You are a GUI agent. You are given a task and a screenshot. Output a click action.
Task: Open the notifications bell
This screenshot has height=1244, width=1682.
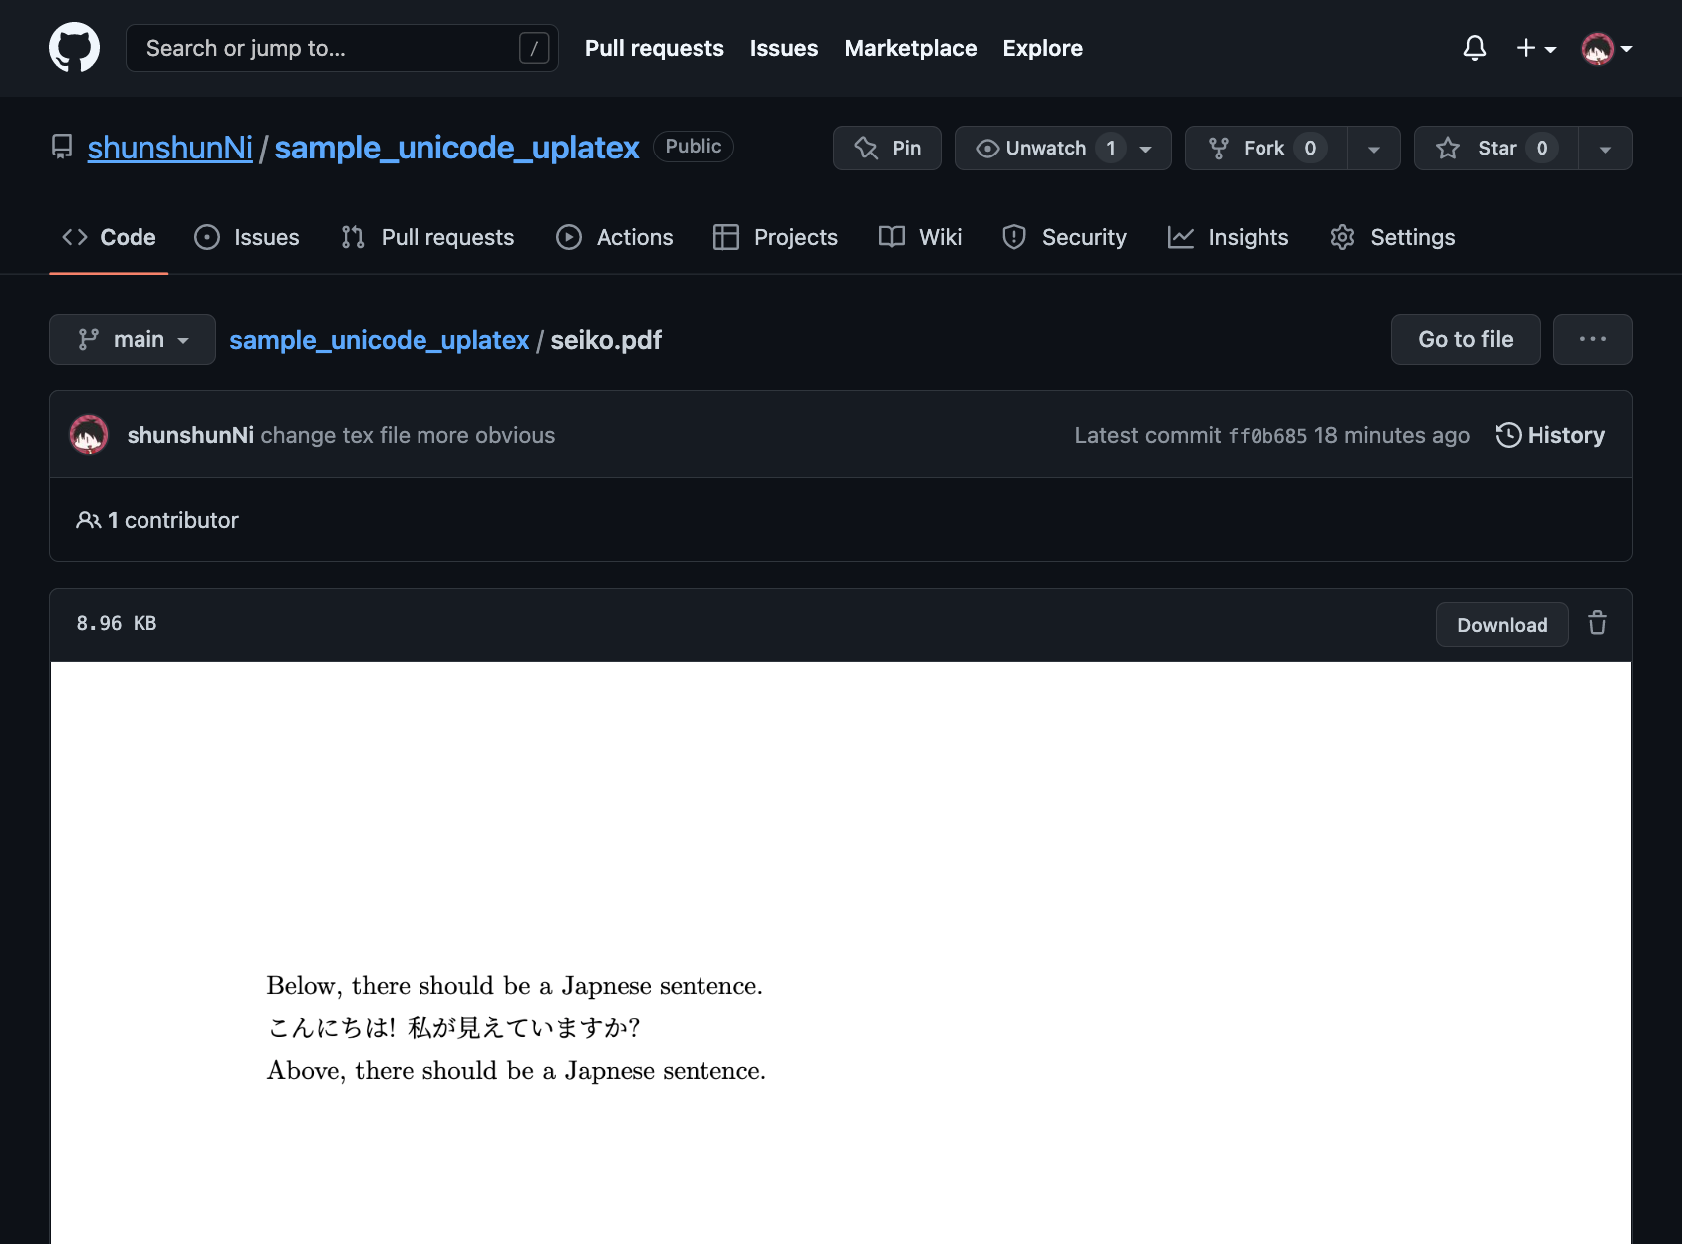(x=1475, y=48)
